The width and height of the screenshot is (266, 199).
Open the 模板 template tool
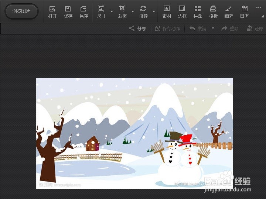coord(213,12)
